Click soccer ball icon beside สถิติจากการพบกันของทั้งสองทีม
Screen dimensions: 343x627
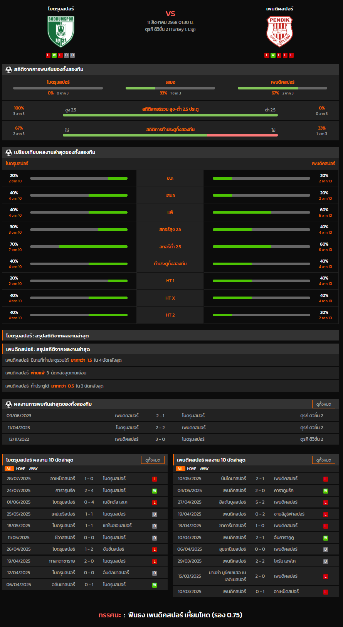8,70
